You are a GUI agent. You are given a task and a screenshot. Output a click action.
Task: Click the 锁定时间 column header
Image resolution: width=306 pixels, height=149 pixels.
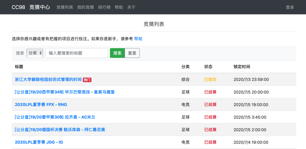tap(242, 67)
